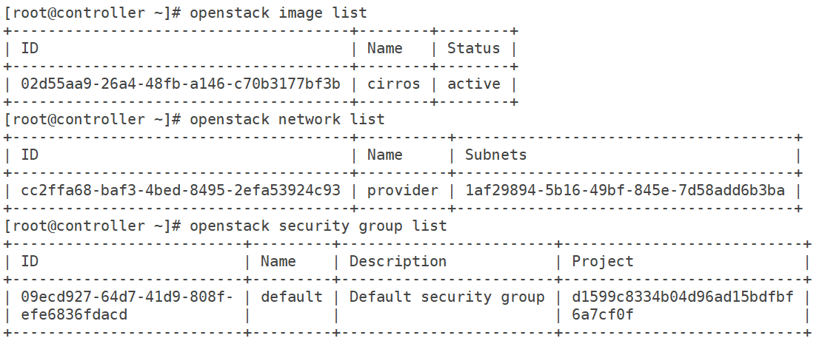Click the 'Status' column header

[473, 48]
